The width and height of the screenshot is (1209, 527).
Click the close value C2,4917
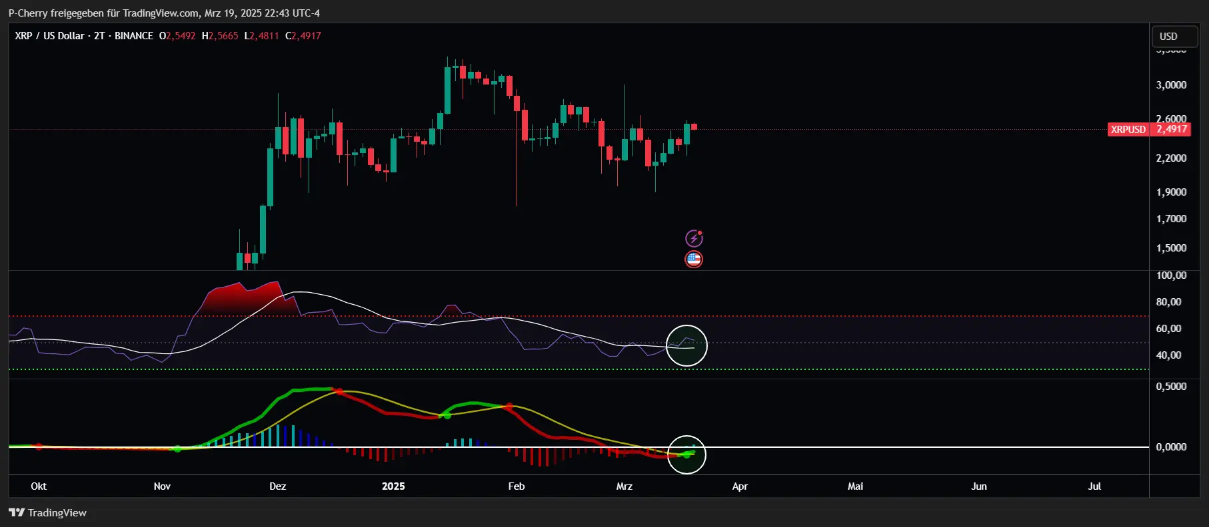(303, 36)
